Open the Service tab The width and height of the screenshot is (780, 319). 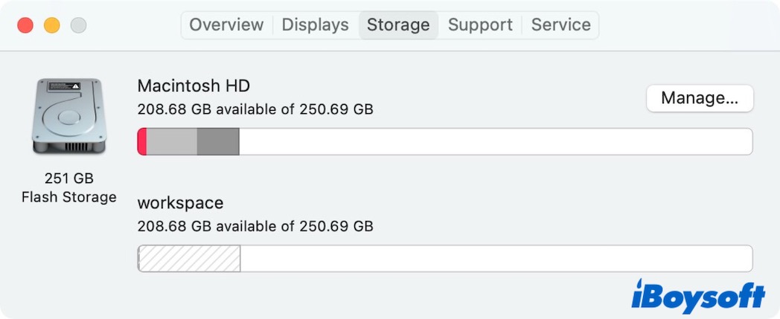coord(560,25)
